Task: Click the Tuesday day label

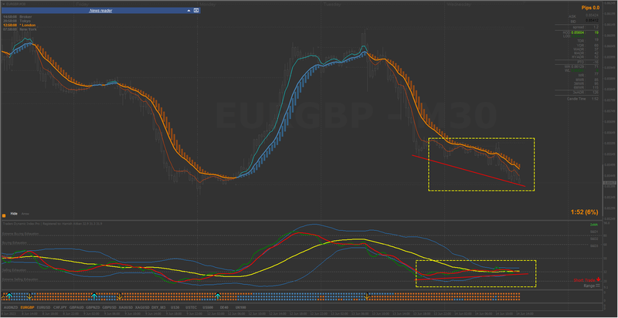Action: pos(332,4)
